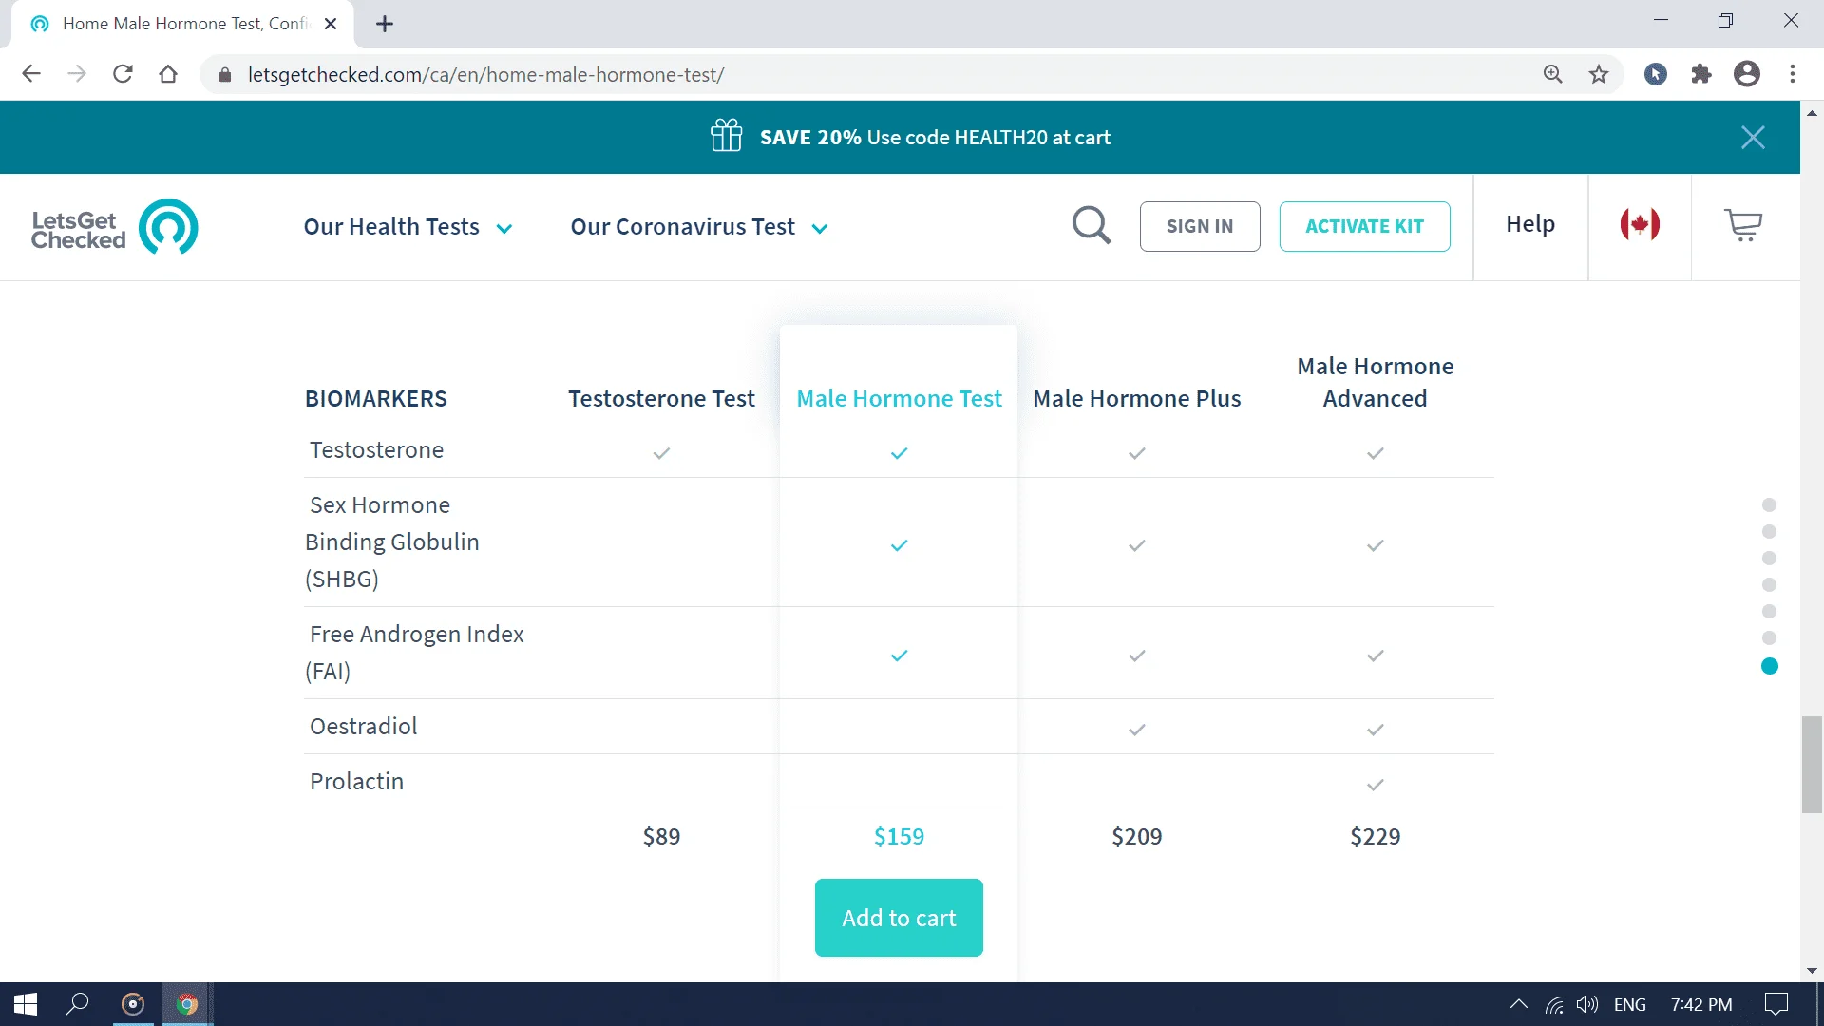Click the Free Androgen Index (FAI) label
This screenshot has width=1824, height=1026.
415,653
